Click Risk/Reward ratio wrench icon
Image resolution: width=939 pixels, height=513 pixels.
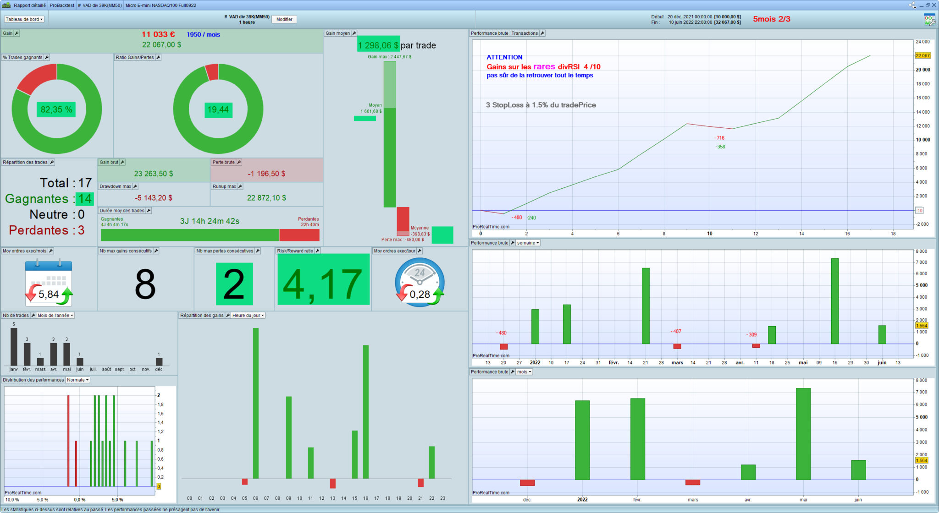tap(317, 251)
